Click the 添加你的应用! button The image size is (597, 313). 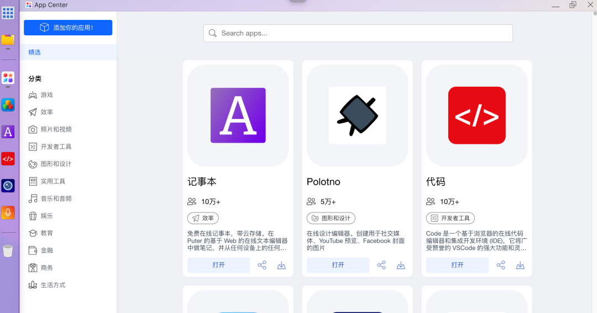click(x=68, y=28)
